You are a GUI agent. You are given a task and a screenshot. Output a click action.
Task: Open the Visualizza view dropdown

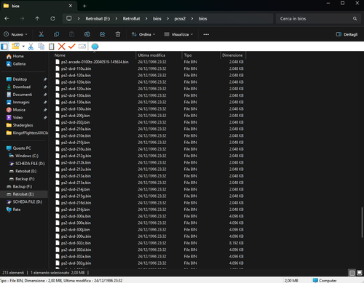tap(178, 34)
